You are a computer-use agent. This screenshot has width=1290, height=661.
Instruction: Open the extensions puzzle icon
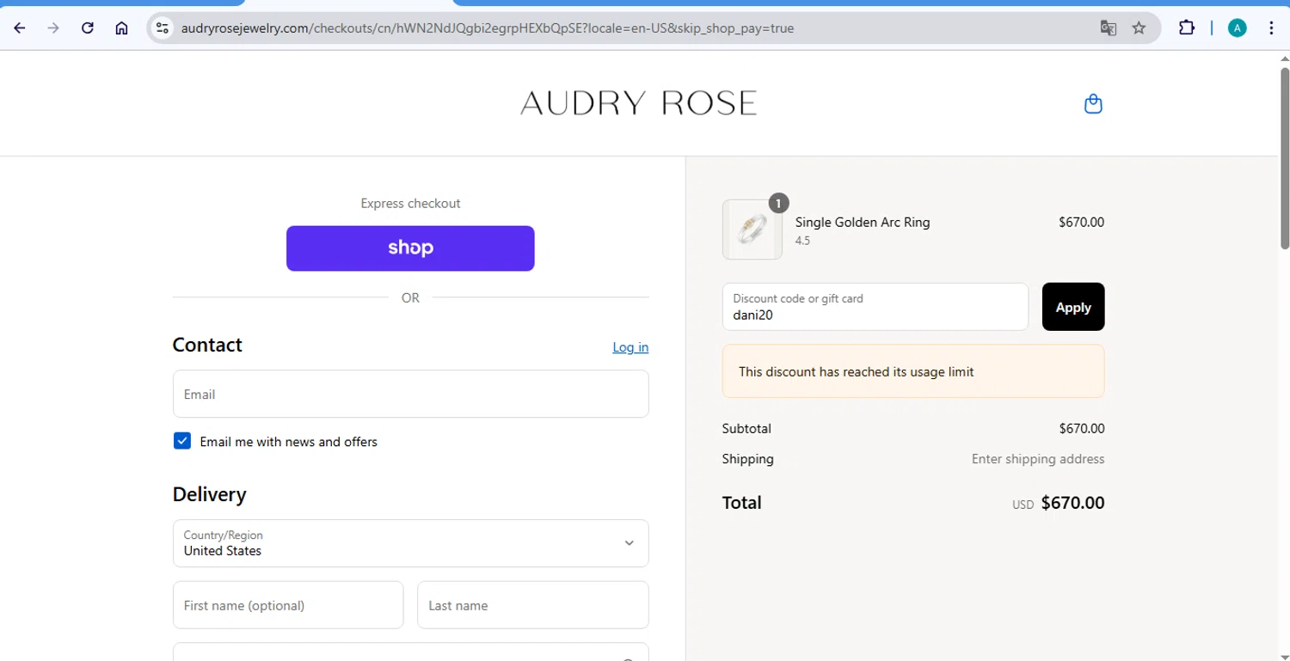point(1187,28)
